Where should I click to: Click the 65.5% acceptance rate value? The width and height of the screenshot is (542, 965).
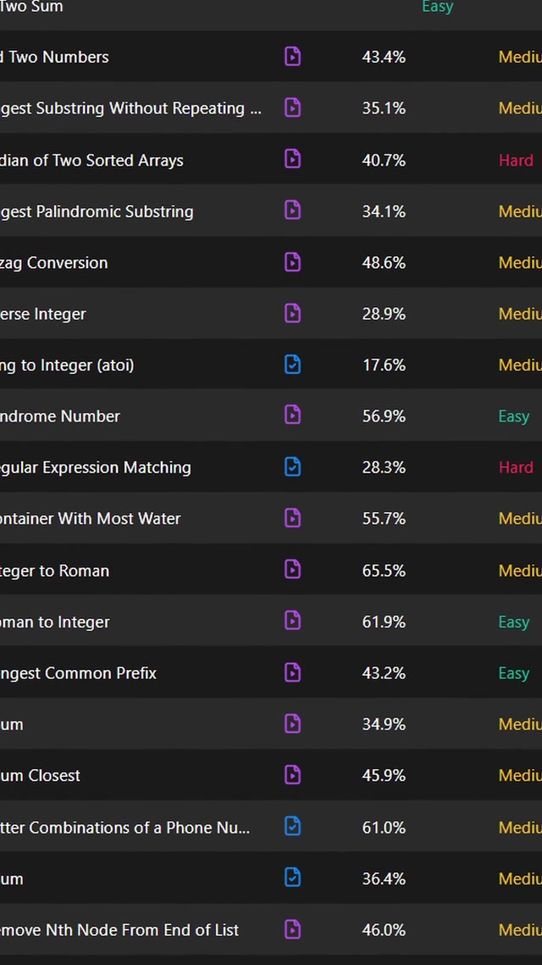pos(384,571)
